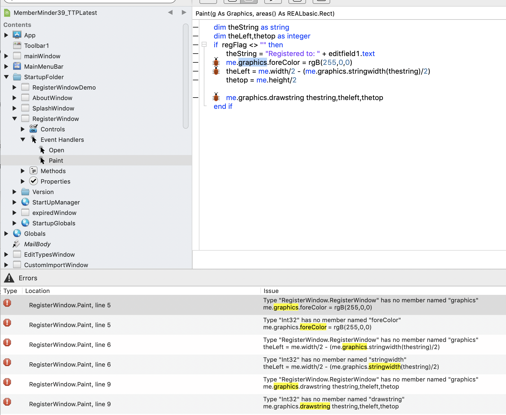Click the MemberMinder39_TTPLatest project icon
The width and height of the screenshot is (506, 415).
click(x=7, y=13)
